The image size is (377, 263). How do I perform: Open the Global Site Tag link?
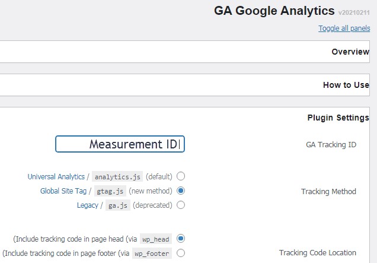pos(62,191)
